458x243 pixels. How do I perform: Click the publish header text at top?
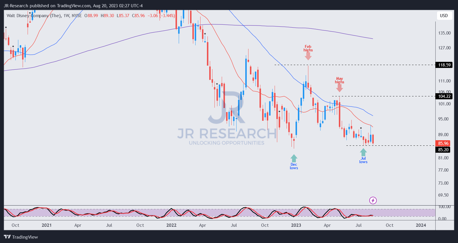coord(73,6)
